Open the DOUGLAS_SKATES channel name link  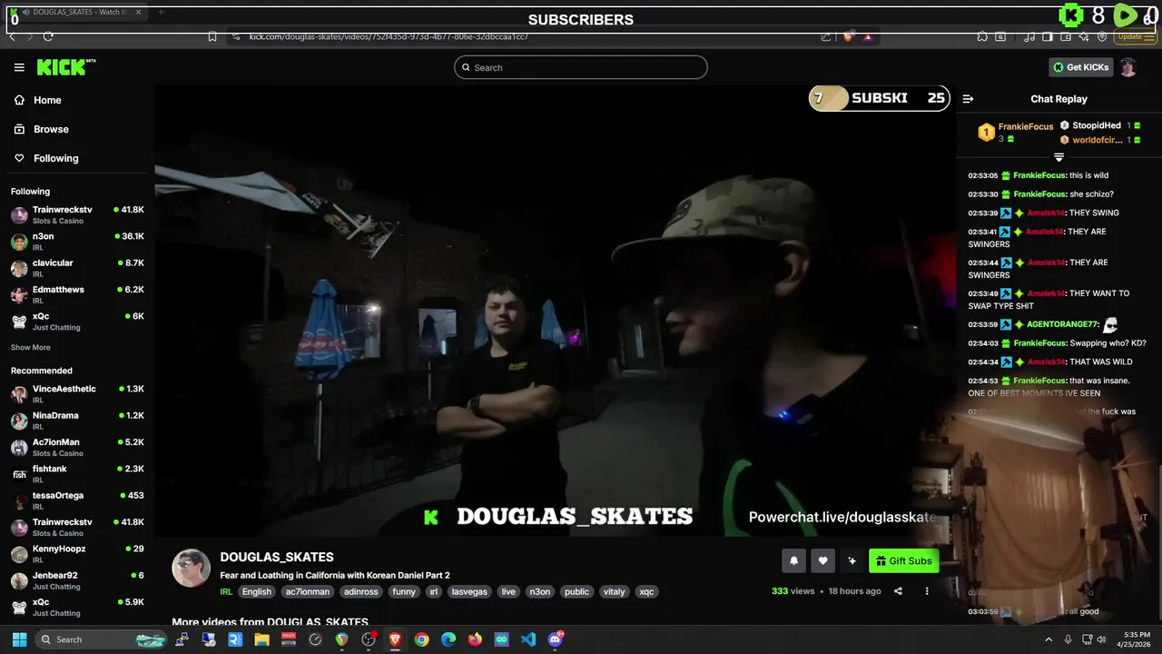[277, 557]
